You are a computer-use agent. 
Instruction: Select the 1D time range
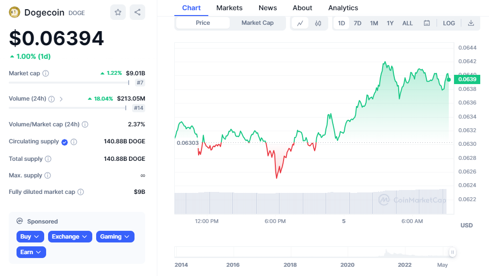pos(341,23)
